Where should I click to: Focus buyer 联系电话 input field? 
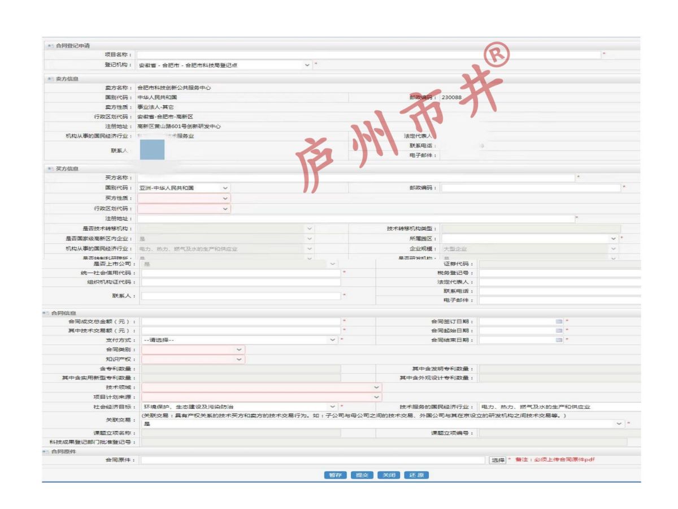(x=560, y=291)
